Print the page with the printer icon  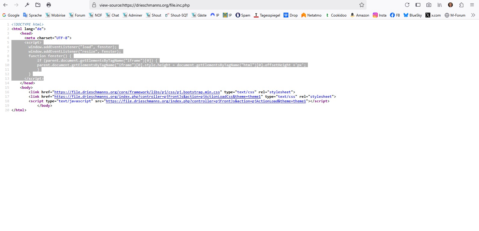(49, 5)
